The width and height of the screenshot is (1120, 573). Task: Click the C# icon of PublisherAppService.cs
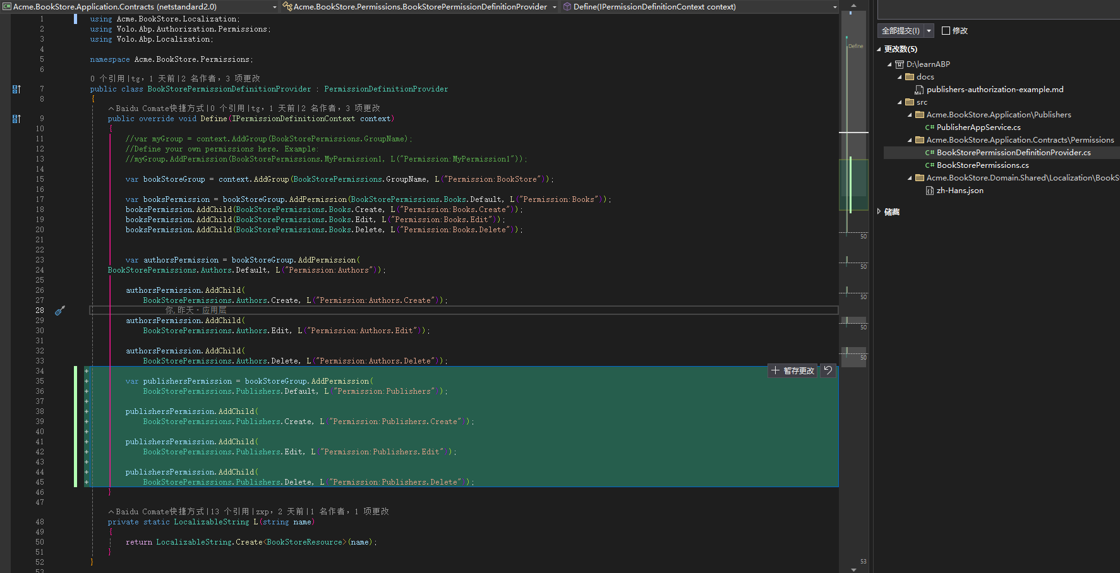coord(929,127)
